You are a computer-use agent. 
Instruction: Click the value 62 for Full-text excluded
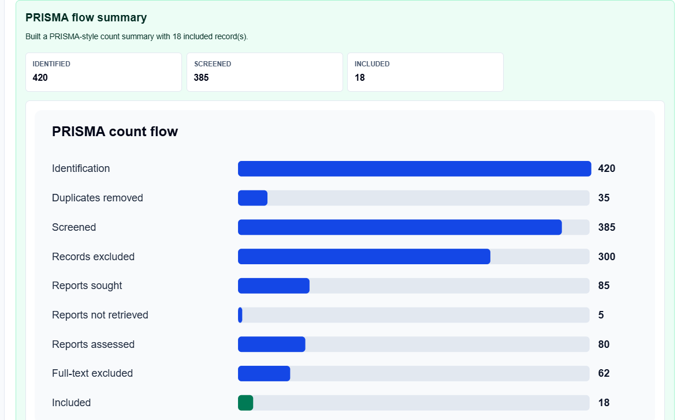click(604, 373)
